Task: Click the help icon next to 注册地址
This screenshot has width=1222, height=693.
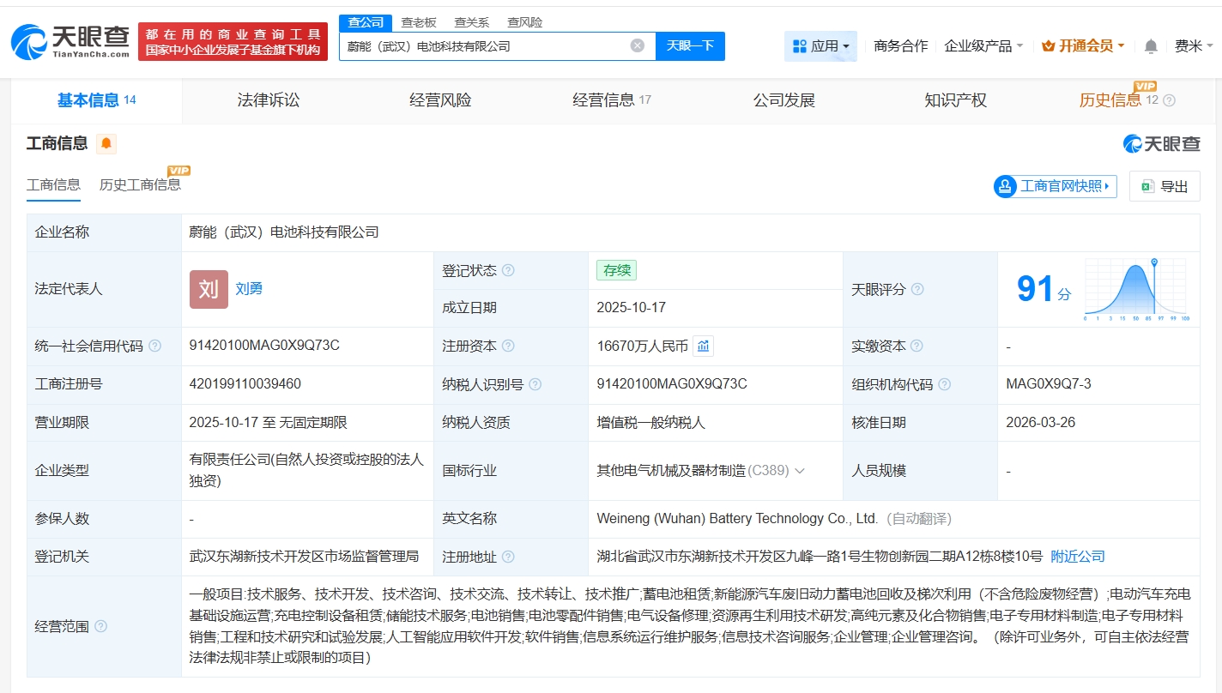Action: [508, 557]
